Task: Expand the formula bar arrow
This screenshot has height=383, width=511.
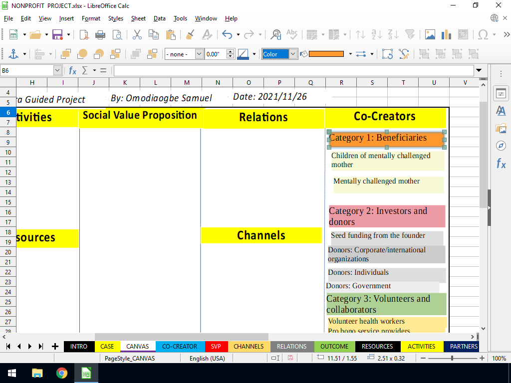Action: coord(479,70)
